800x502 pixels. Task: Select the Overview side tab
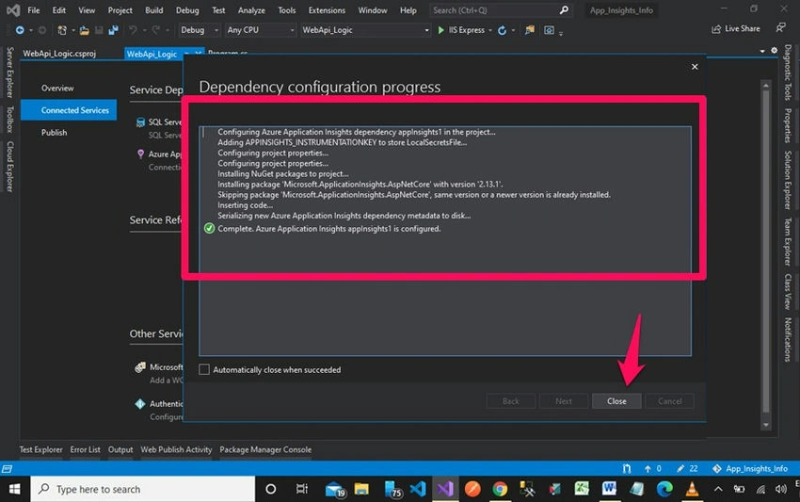point(57,88)
